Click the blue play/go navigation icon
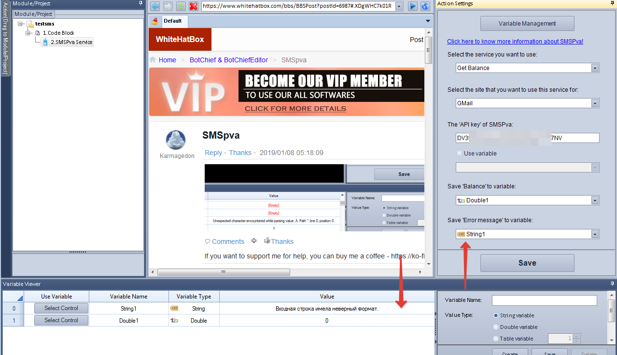Image resolution: width=617 pixels, height=355 pixels. click(x=413, y=6)
